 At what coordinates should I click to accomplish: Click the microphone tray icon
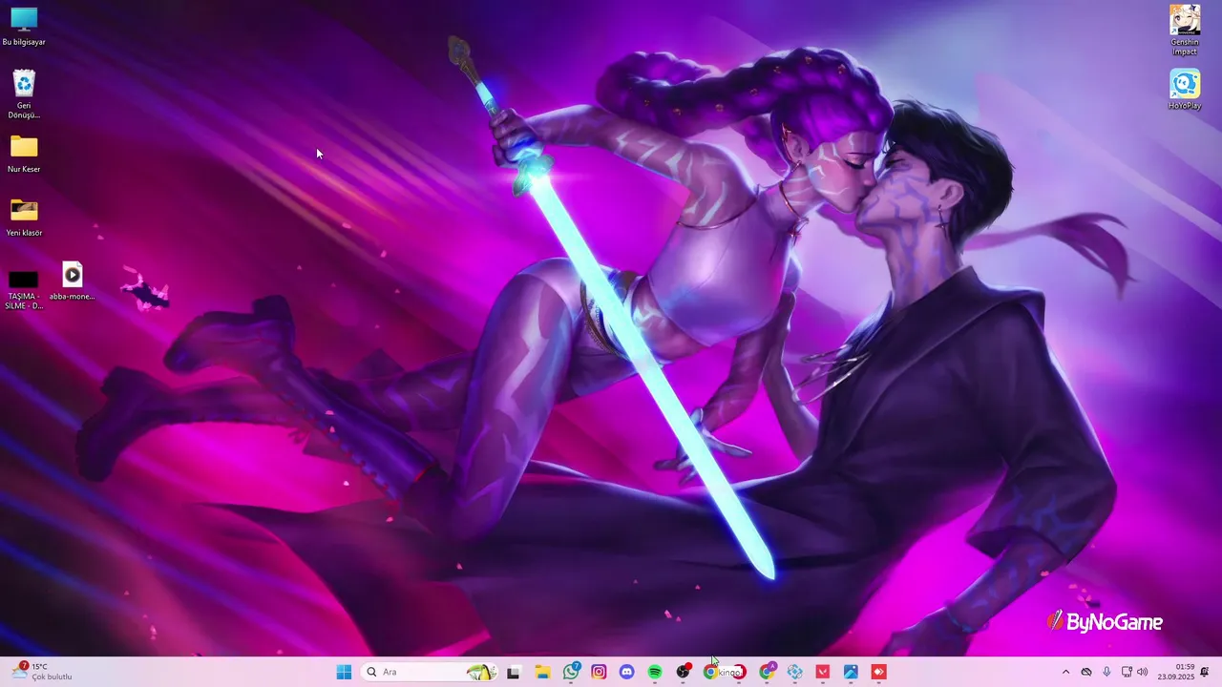tap(1106, 672)
